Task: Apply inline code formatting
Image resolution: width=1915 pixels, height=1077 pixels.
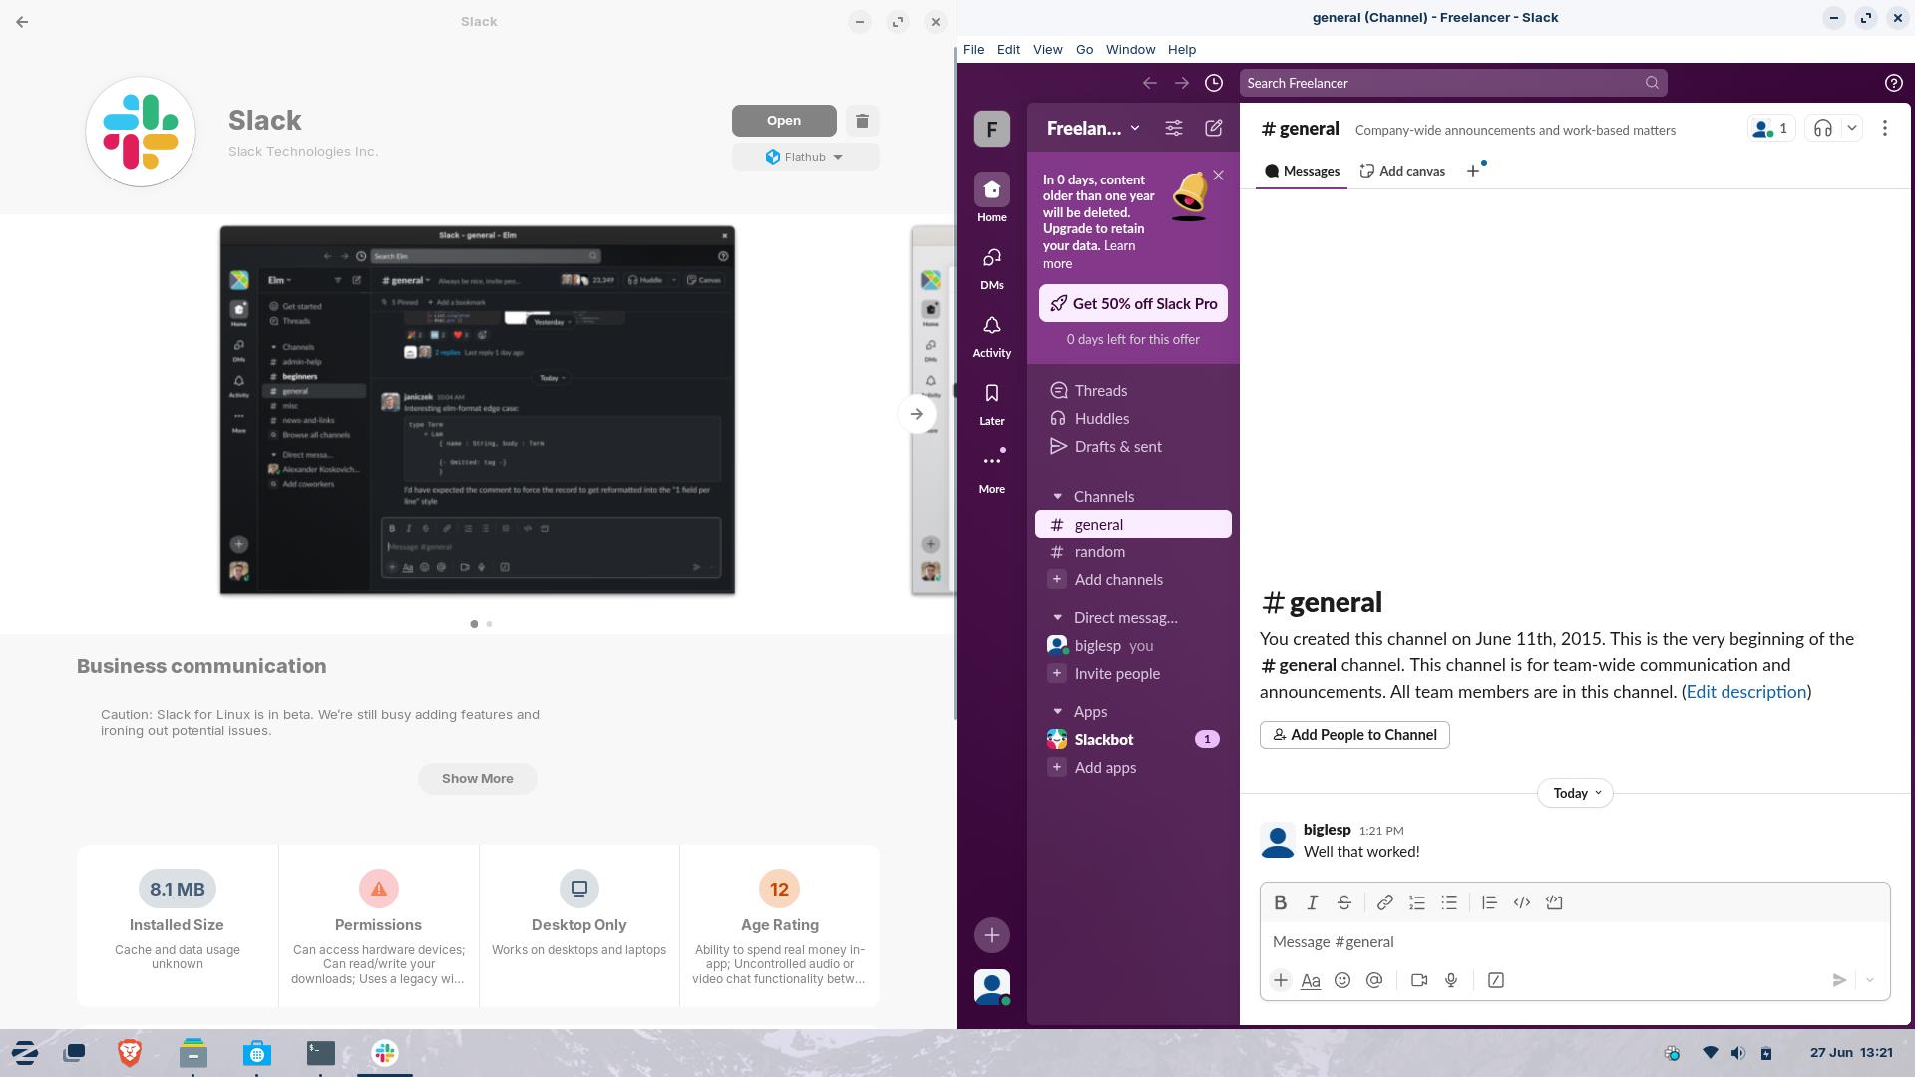Action: pos(1522,902)
